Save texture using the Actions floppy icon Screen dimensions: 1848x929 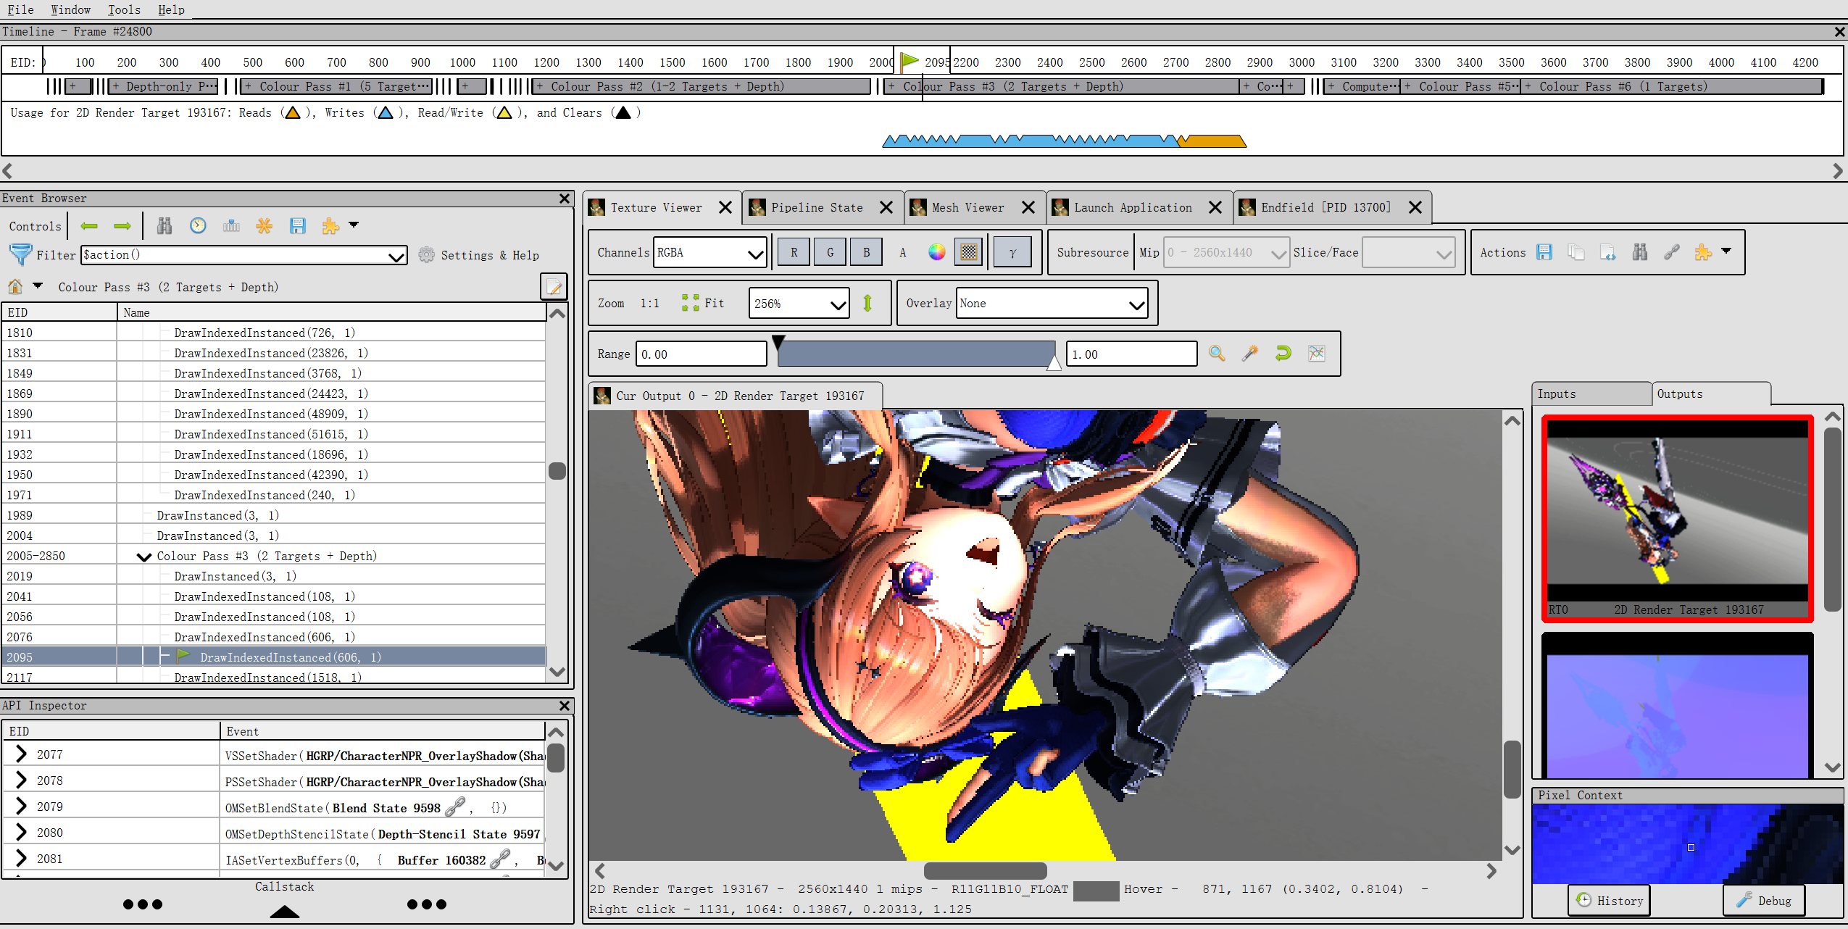click(1544, 252)
